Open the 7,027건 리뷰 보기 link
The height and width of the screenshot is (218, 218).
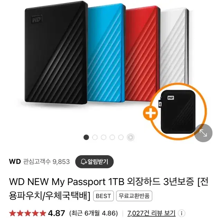point(151,213)
